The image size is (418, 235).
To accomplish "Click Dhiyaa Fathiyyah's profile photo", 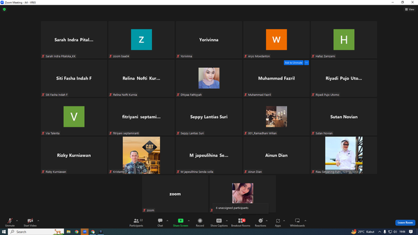I will [209, 78].
